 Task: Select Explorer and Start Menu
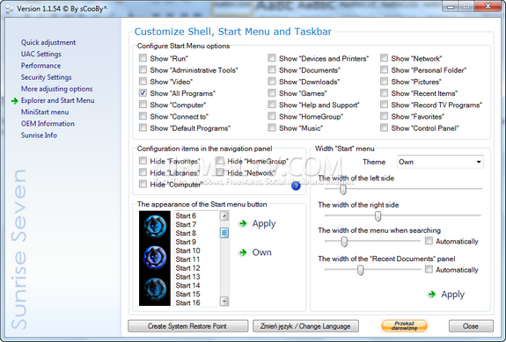[57, 100]
